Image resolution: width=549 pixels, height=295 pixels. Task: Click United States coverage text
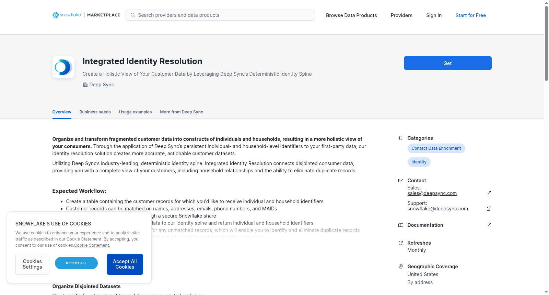click(x=423, y=274)
